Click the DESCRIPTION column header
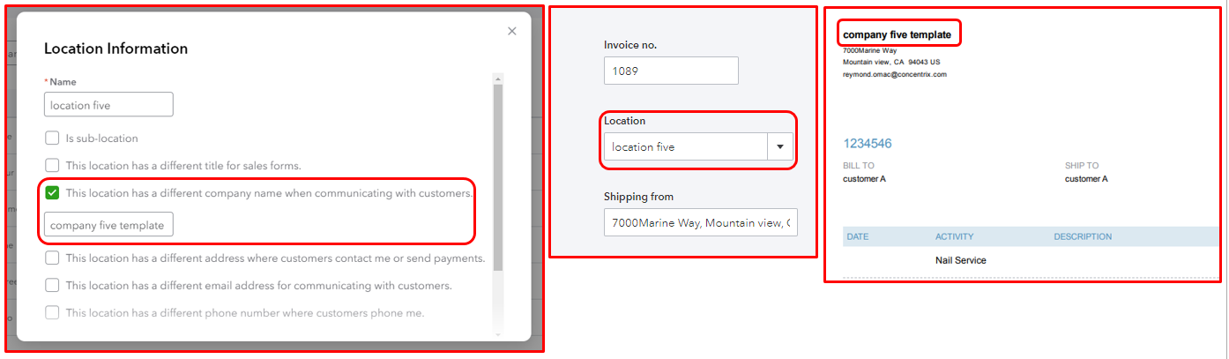Viewport: 1229px width, 359px height. (1082, 236)
